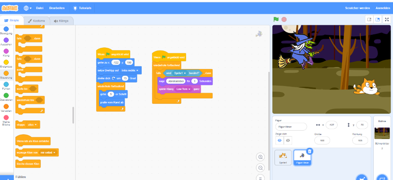393x180 pixels.
Task: Select the Ereignisse block category
Action: coord(6,64)
